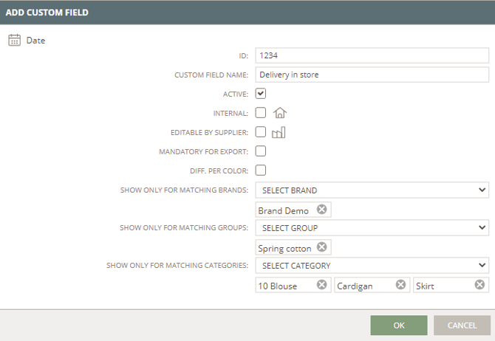The image size is (495, 341).
Task: Remove the Skirt category tag
Action: pyautogui.click(x=479, y=285)
